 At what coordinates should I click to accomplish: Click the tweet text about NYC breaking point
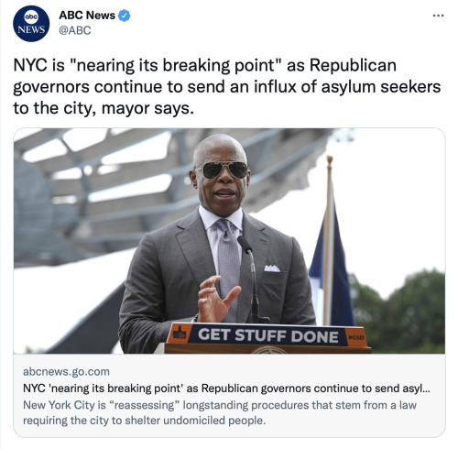point(226,87)
